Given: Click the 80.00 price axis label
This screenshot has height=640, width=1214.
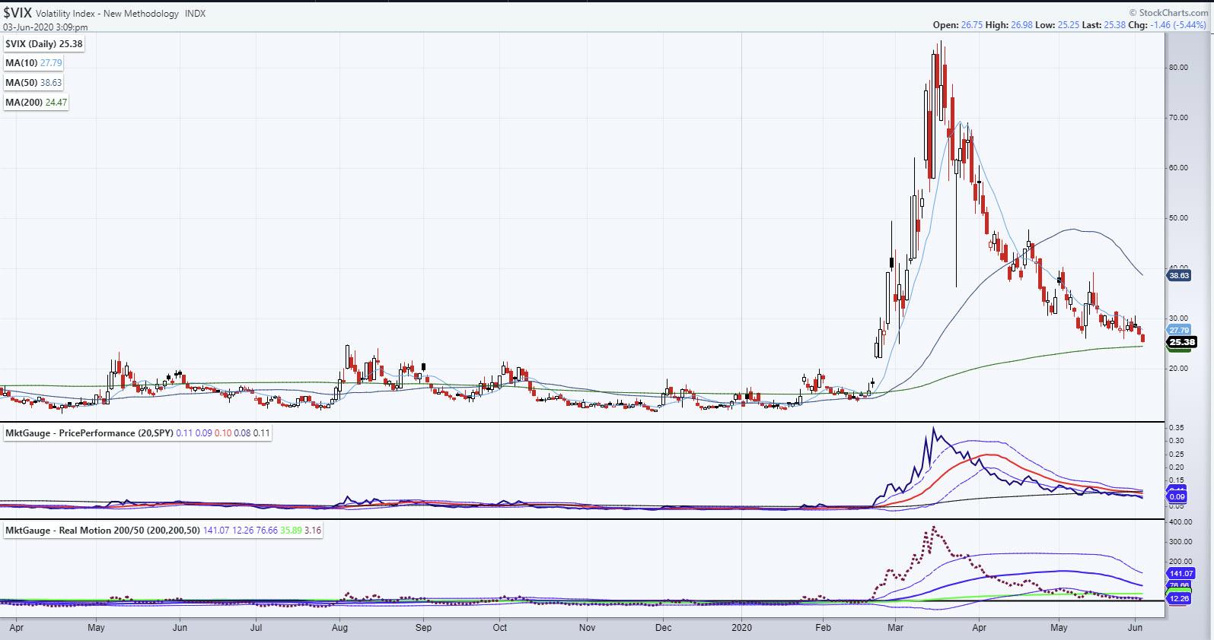Looking at the screenshot, I should click(1178, 68).
